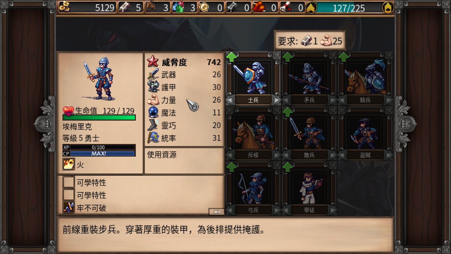Select the 盜賊 class card

365,134
